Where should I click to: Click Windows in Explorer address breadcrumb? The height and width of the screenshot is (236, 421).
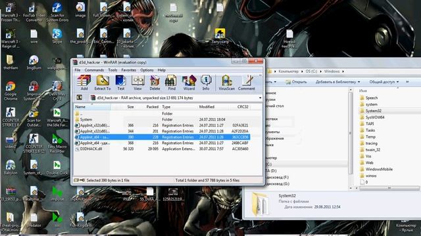coord(332,71)
